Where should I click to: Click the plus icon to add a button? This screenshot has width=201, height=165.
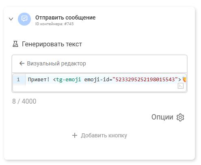75,135
